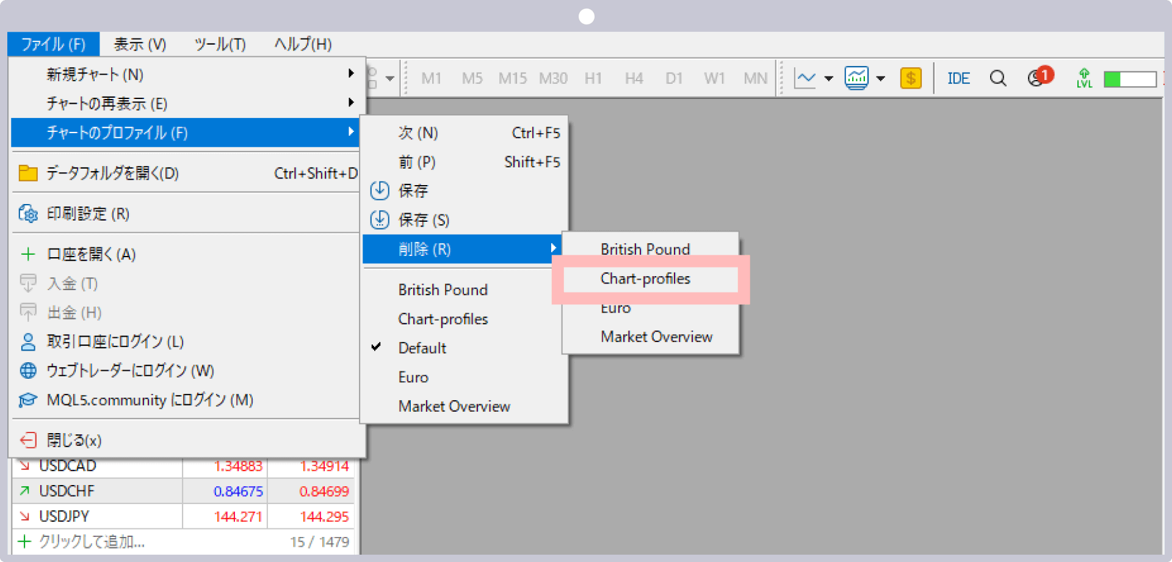Click the 保存 (S) save-as icon
Viewport: 1172px width, 562px height.
click(x=380, y=219)
